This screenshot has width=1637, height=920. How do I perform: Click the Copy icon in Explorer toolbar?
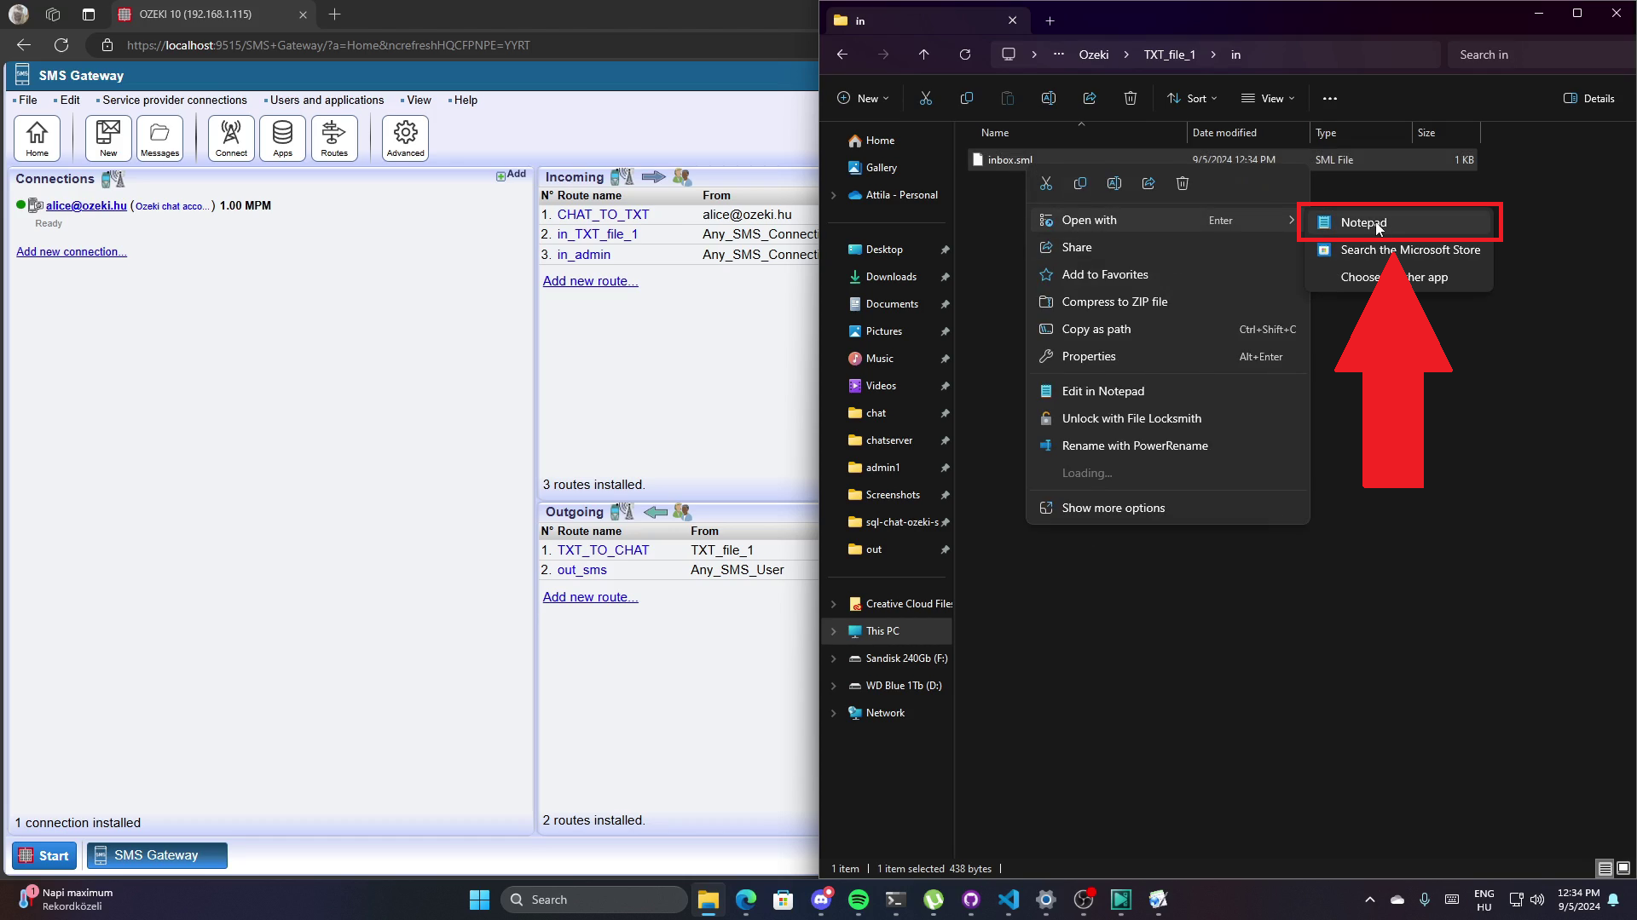coord(967,99)
